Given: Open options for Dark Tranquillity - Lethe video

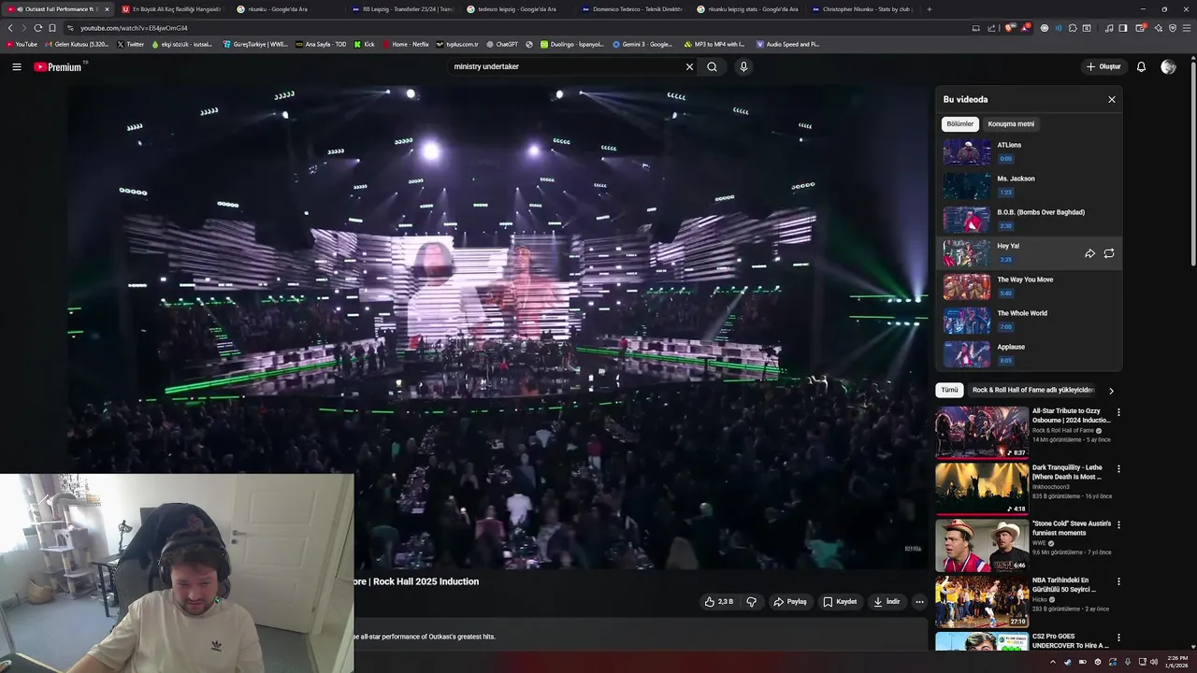Looking at the screenshot, I should 1118,468.
